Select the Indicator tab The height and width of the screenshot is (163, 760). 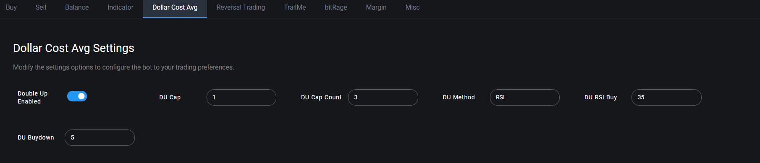pos(121,8)
